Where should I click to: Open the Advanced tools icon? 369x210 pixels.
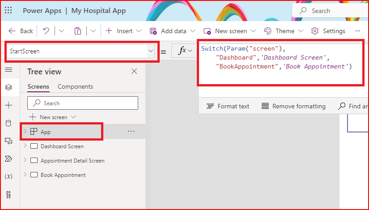8,195
